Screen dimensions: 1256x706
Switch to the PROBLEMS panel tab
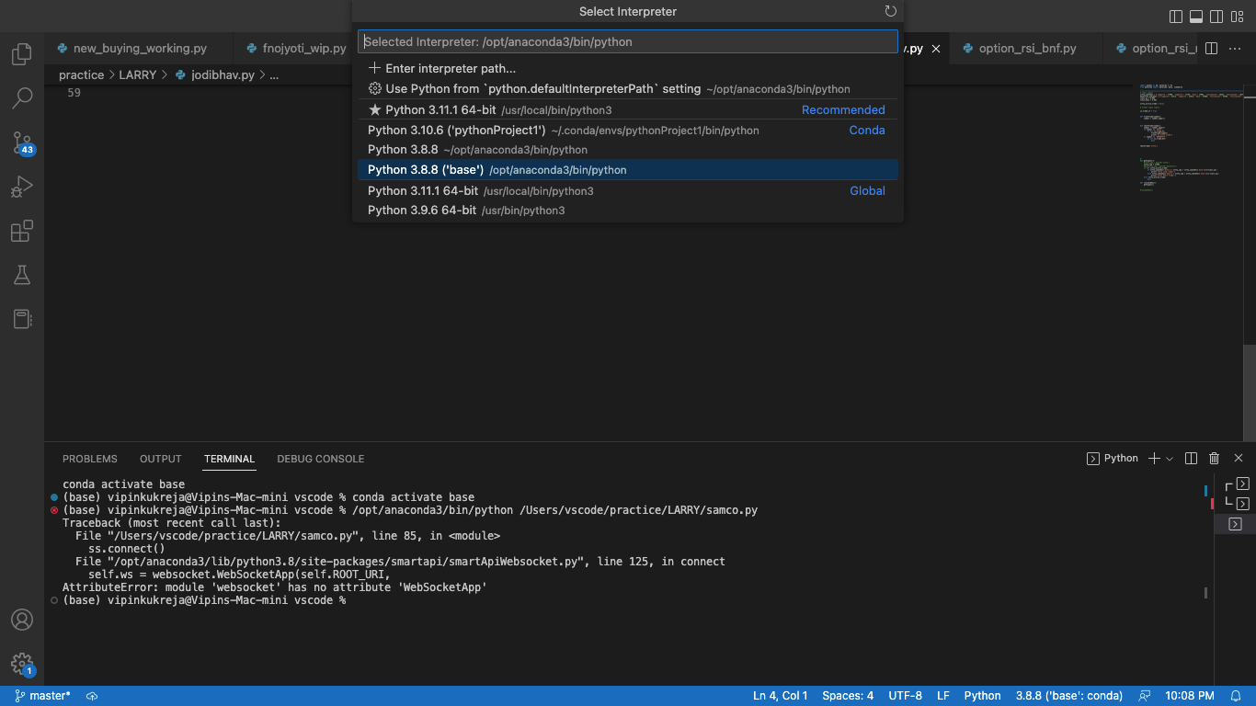click(90, 459)
